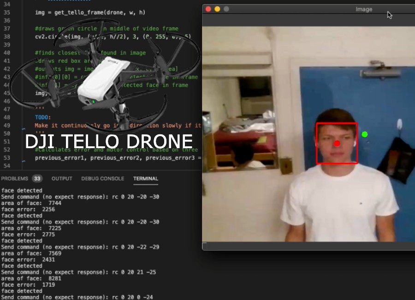Image resolution: width=415 pixels, height=300 pixels.
Task: Click line number 54 in the gutter
Action: tap(7, 166)
